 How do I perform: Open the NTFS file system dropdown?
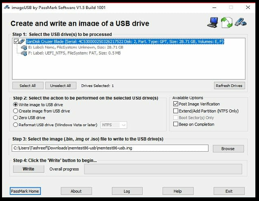[114, 125]
